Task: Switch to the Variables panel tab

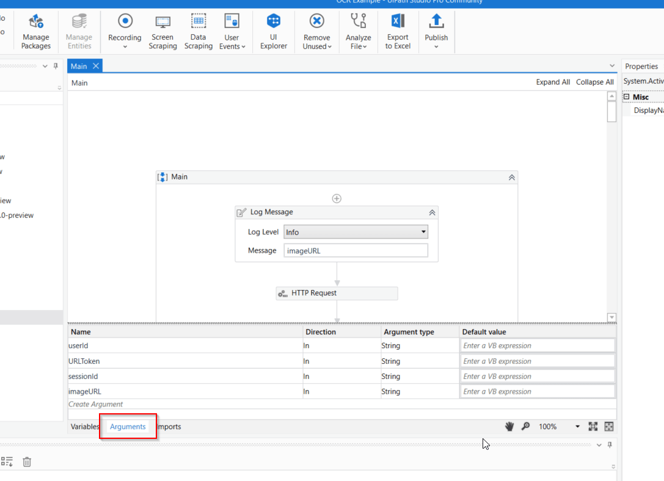Action: 84,426
